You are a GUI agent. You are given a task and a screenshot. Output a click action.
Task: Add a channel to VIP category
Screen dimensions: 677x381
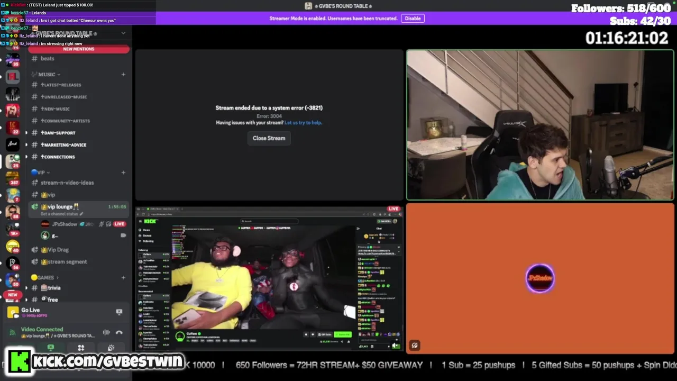pyautogui.click(x=123, y=173)
